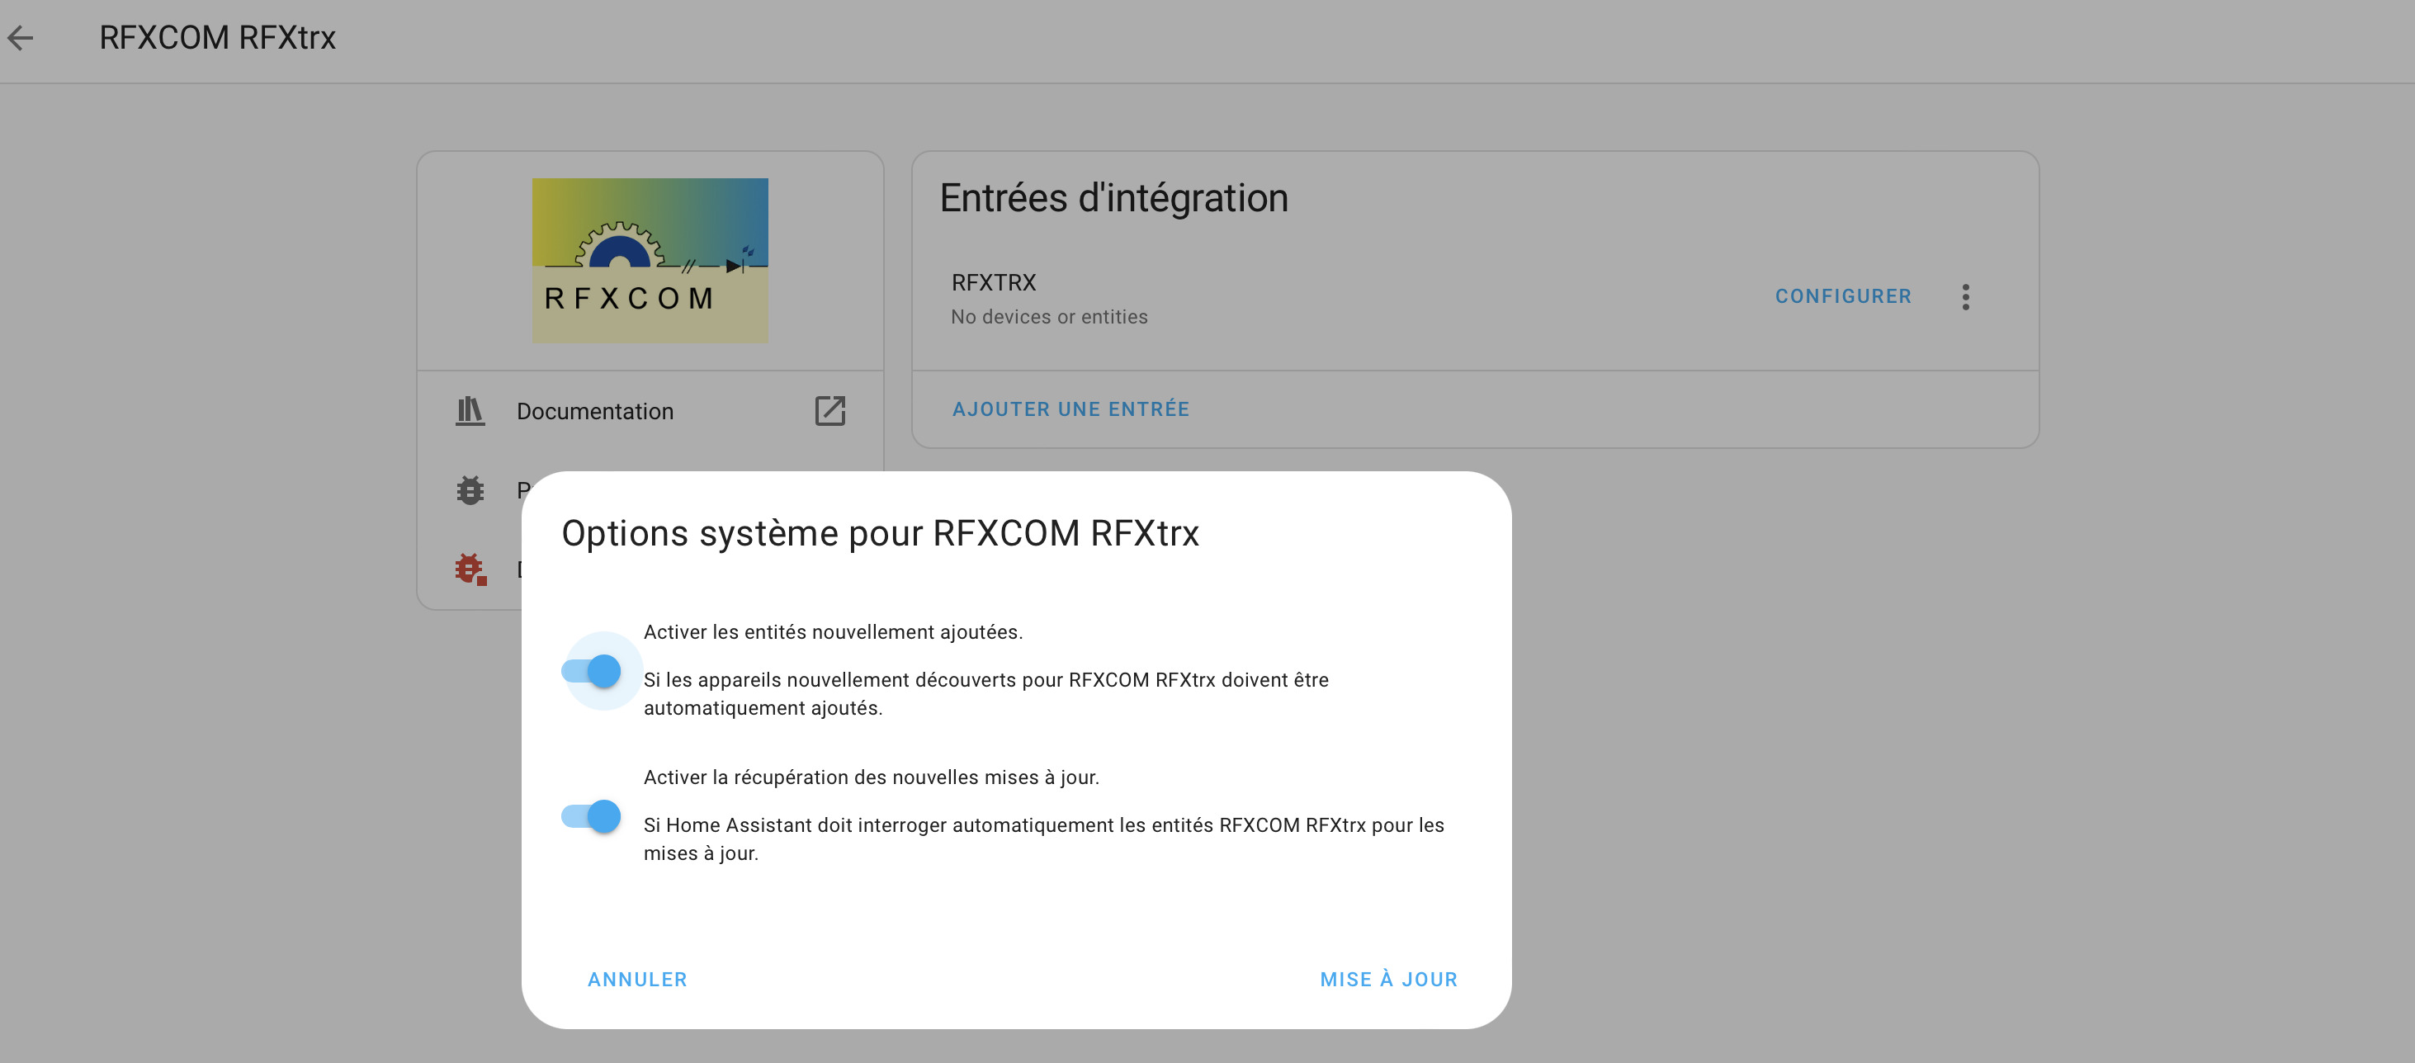
Task: Click AJOUTER UNE ENTRÉE link
Action: pyautogui.click(x=1070, y=409)
